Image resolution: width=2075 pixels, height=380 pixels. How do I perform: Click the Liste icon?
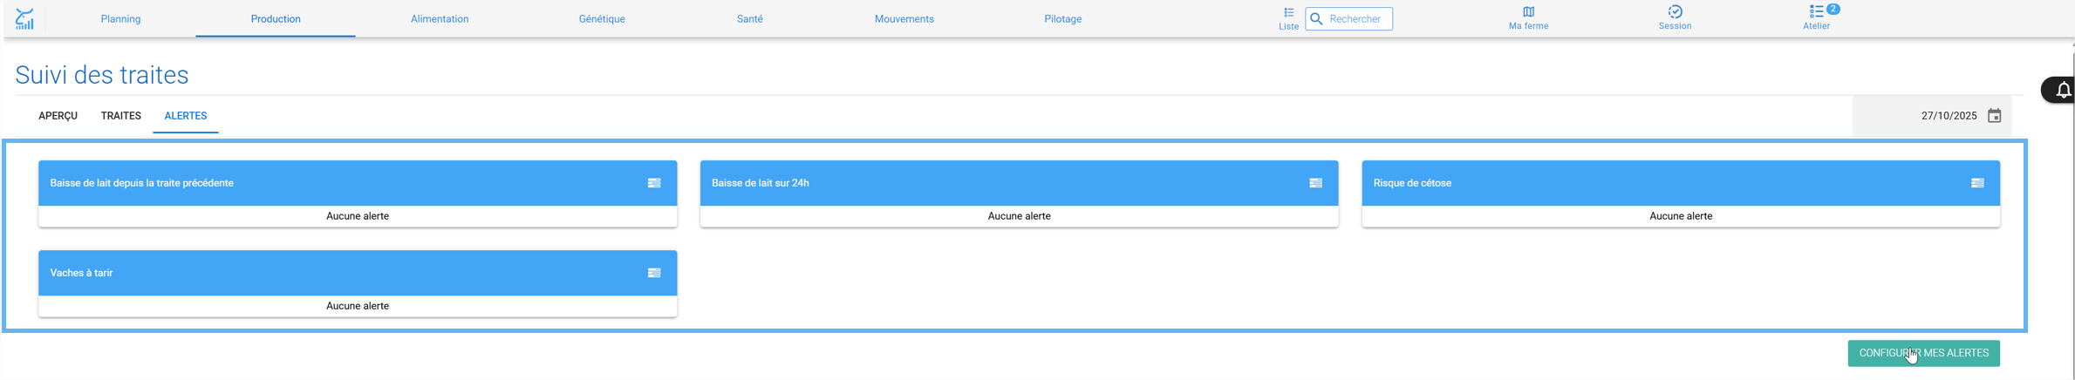1288,12
